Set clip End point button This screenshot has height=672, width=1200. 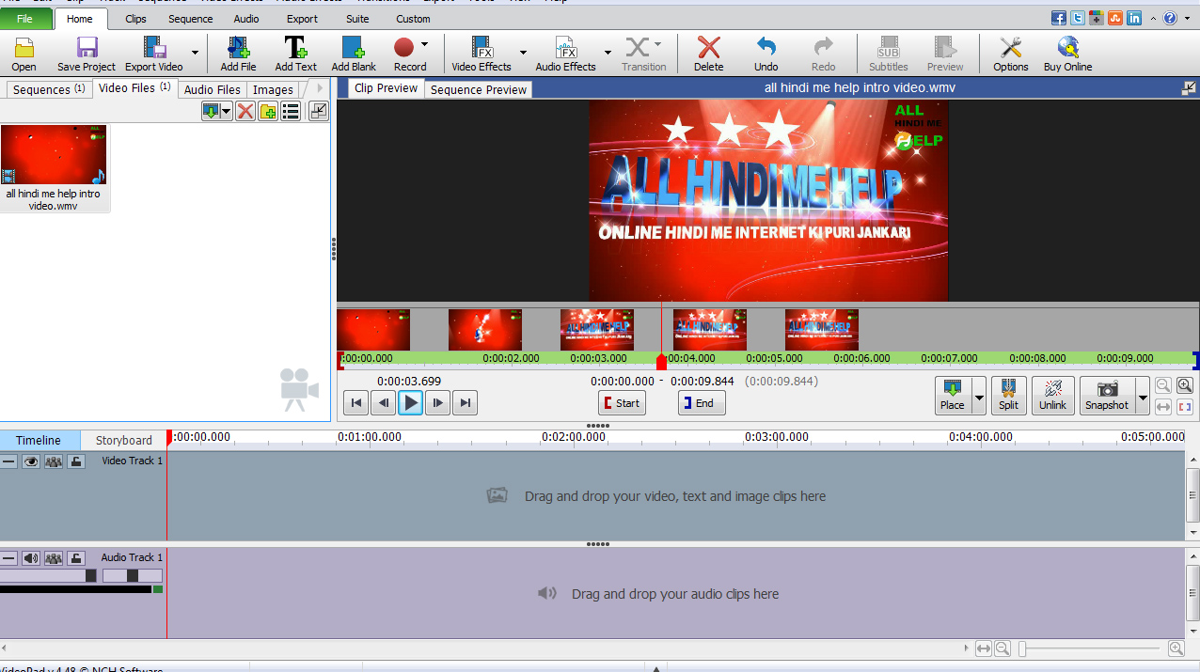pos(702,403)
